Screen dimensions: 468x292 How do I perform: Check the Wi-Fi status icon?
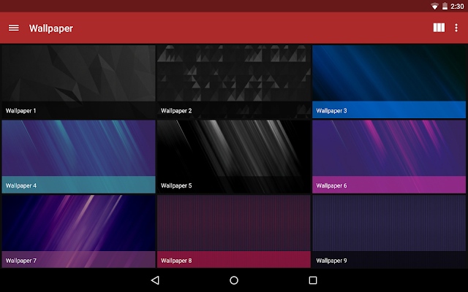(x=434, y=7)
